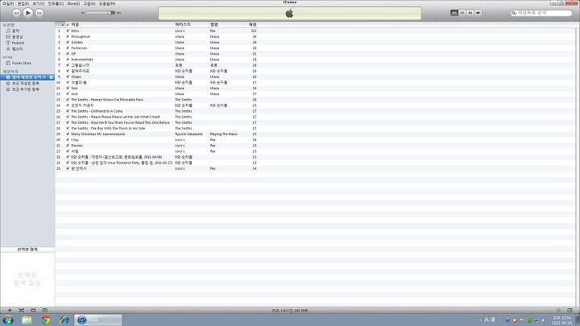Select song Stop Me If You Think
The height and width of the screenshot is (326, 580).
[x=120, y=122]
